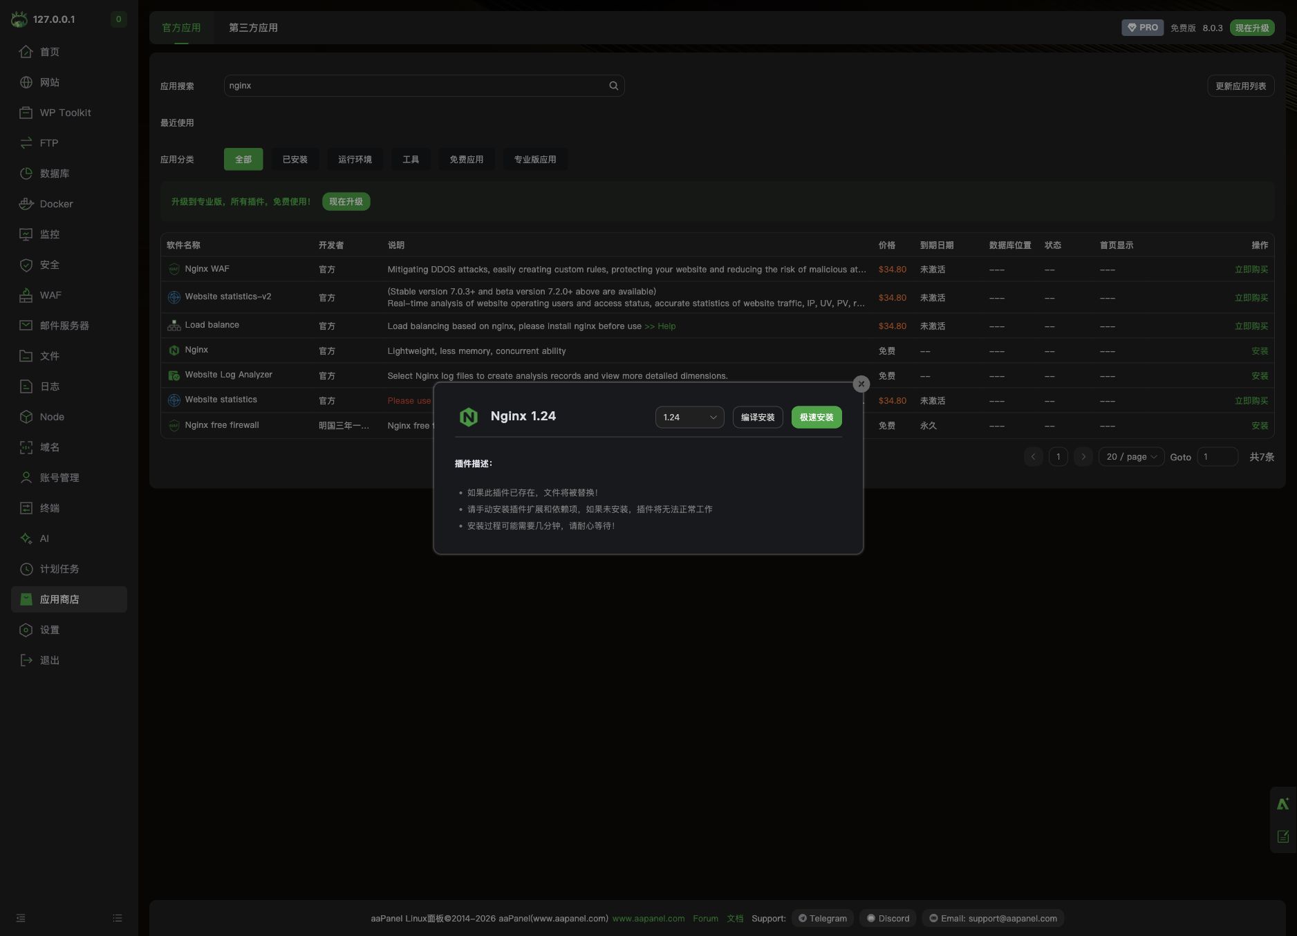Click the list icon at sidebar bottom right
This screenshot has width=1297, height=936.
(118, 918)
